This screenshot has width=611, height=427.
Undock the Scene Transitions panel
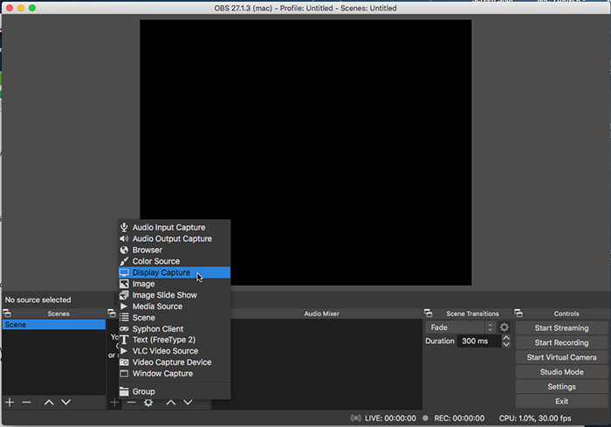tap(429, 313)
